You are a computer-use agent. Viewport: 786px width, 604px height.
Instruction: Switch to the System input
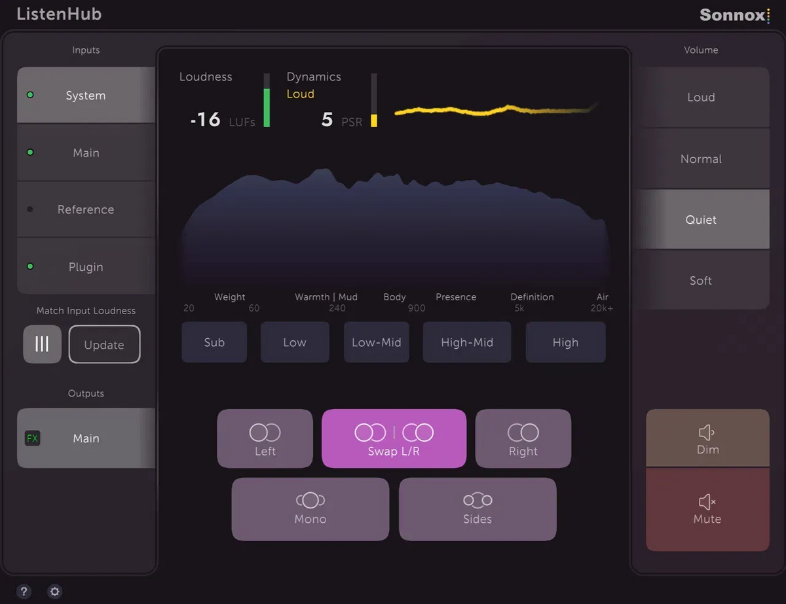point(85,95)
